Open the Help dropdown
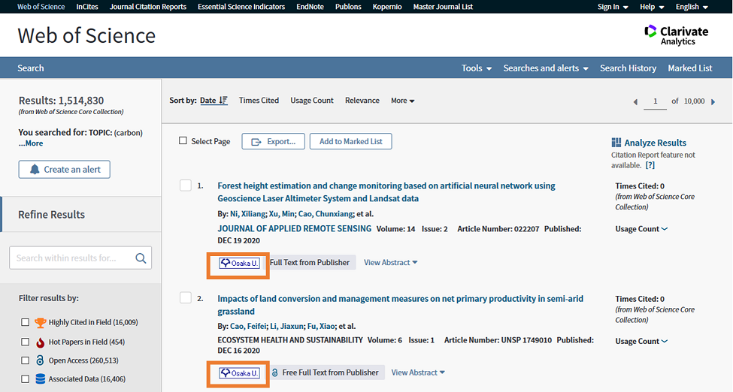The width and height of the screenshot is (733, 392). tap(652, 7)
